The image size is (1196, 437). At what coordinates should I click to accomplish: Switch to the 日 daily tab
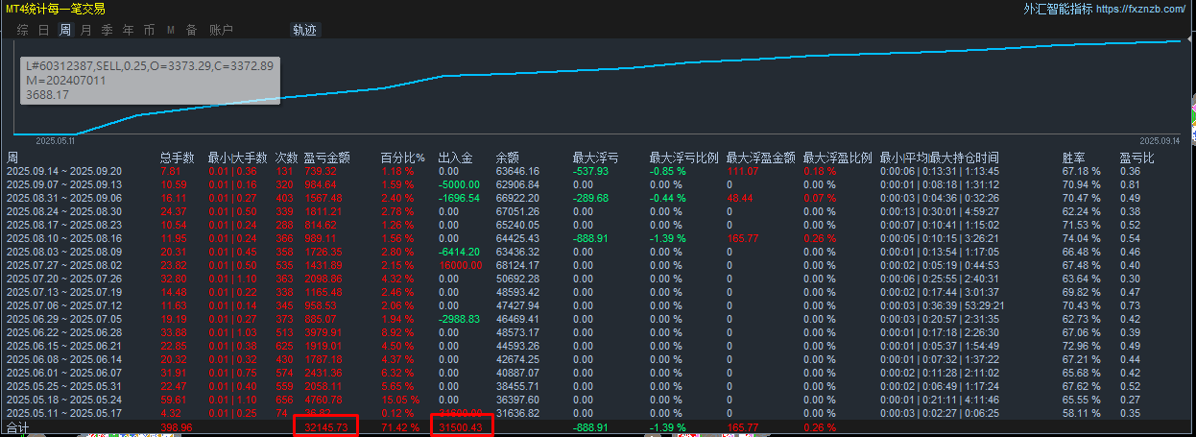tap(43, 30)
